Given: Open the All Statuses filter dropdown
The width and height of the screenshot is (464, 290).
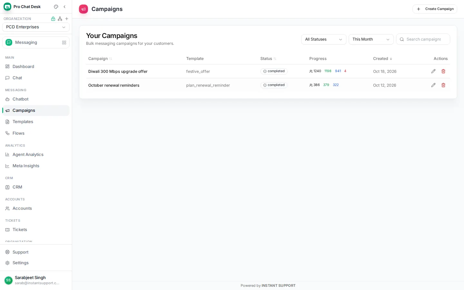Looking at the screenshot, I should tap(324, 39).
